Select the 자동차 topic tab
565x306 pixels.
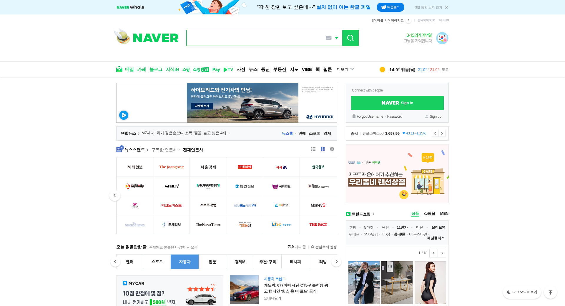(x=185, y=262)
